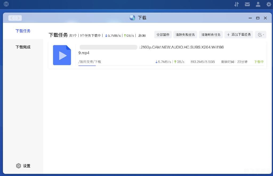The image size is (273, 176).
Task: Click the back navigation arrow
Action: [x=11, y=18]
